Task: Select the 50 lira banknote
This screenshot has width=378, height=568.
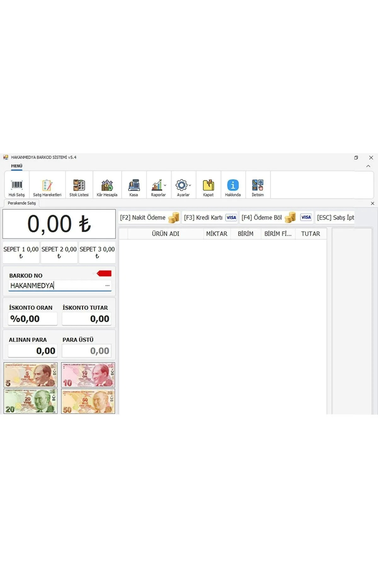Action: 88,401
